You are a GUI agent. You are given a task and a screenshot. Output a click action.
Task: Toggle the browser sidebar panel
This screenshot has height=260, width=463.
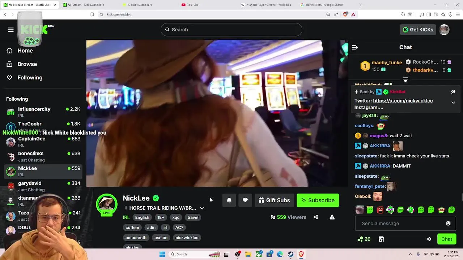click(429, 14)
